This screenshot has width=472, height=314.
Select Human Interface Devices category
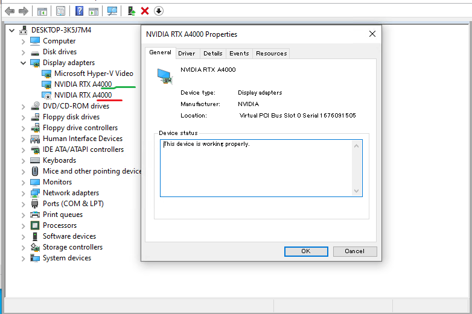coord(83,138)
